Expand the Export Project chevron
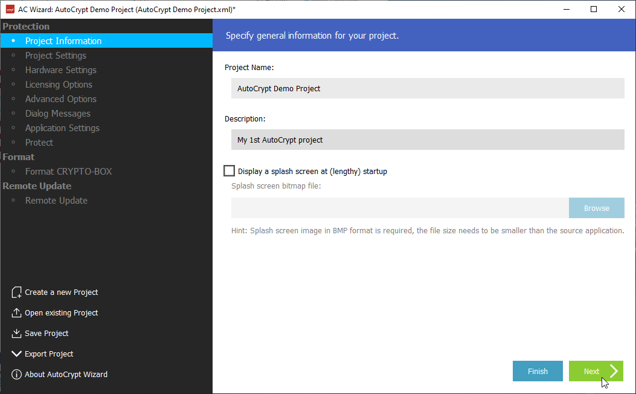The image size is (636, 394). (x=16, y=354)
